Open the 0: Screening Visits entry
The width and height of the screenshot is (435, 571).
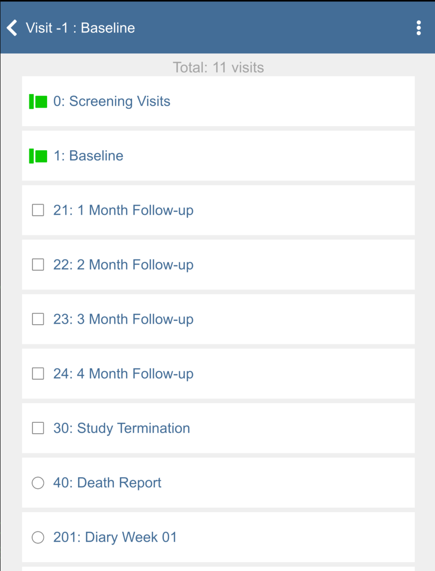point(112,102)
